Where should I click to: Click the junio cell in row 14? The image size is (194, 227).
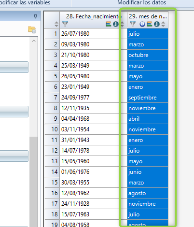[148, 172]
